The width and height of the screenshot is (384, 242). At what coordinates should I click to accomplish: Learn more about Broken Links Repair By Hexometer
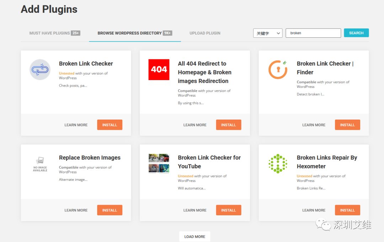[x=314, y=210]
